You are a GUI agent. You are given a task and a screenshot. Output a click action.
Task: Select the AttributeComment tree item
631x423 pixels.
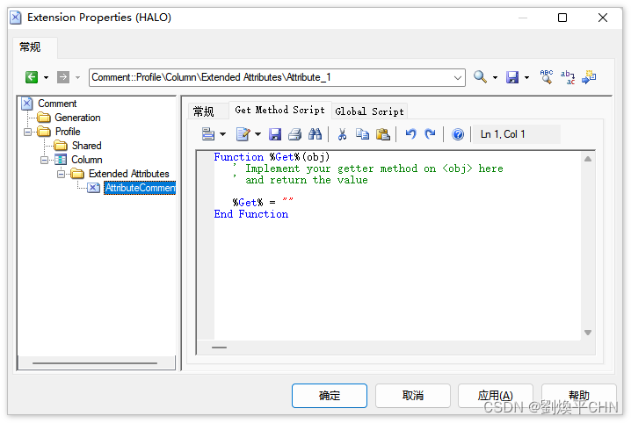click(x=140, y=188)
